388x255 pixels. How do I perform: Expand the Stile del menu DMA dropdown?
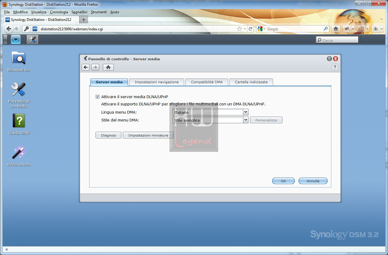(x=246, y=120)
